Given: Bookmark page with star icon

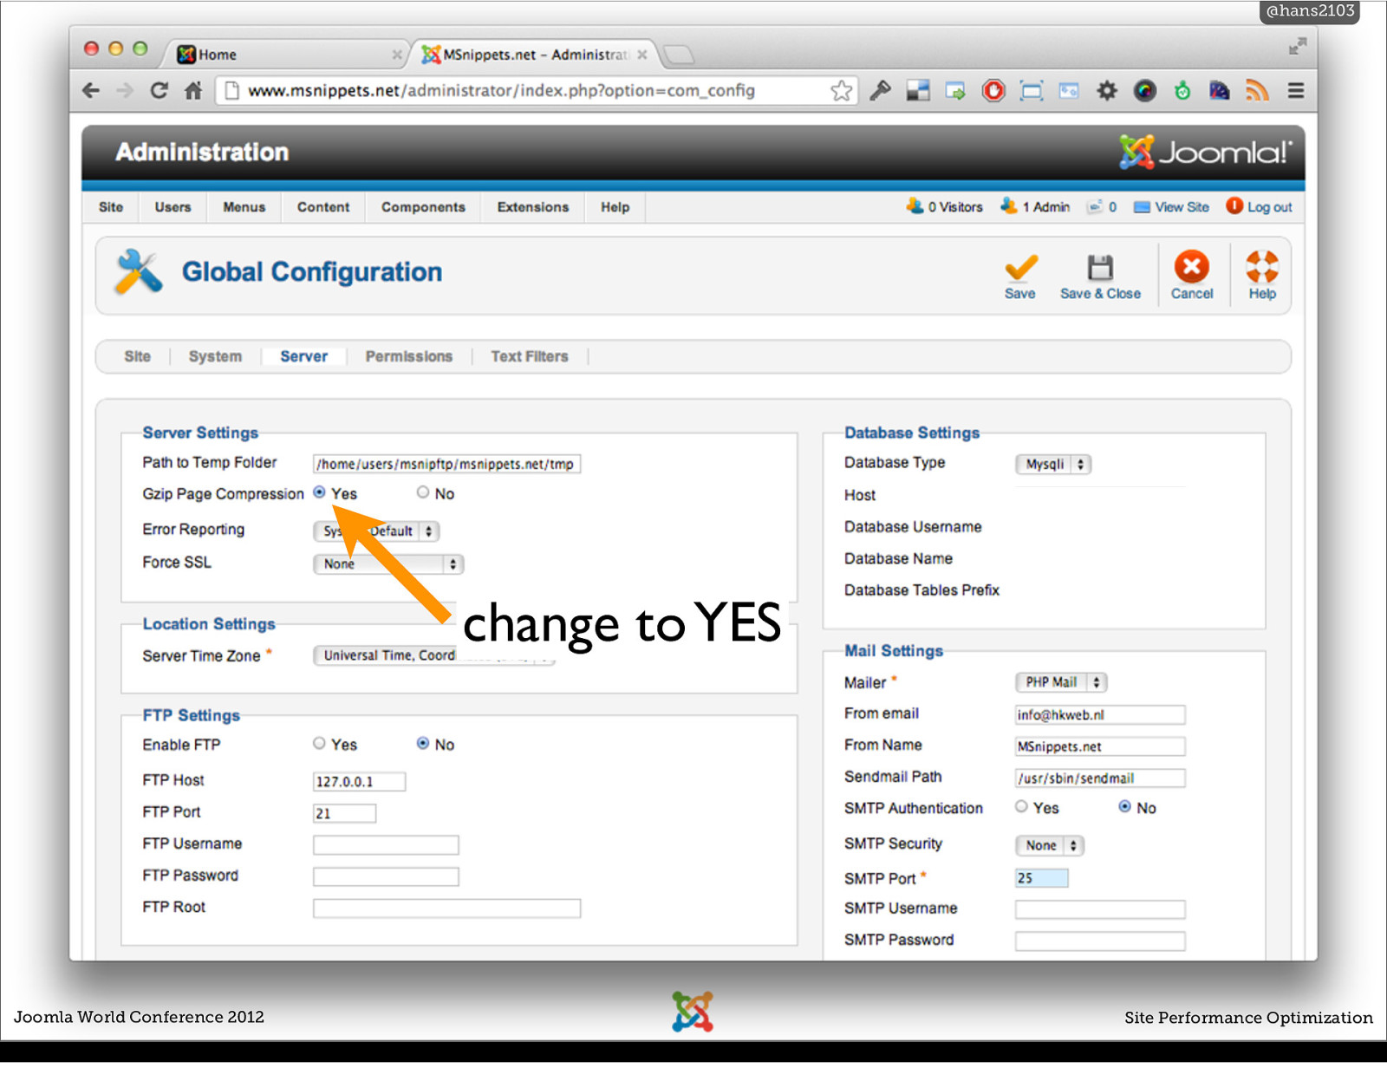Looking at the screenshot, I should coord(841,90).
